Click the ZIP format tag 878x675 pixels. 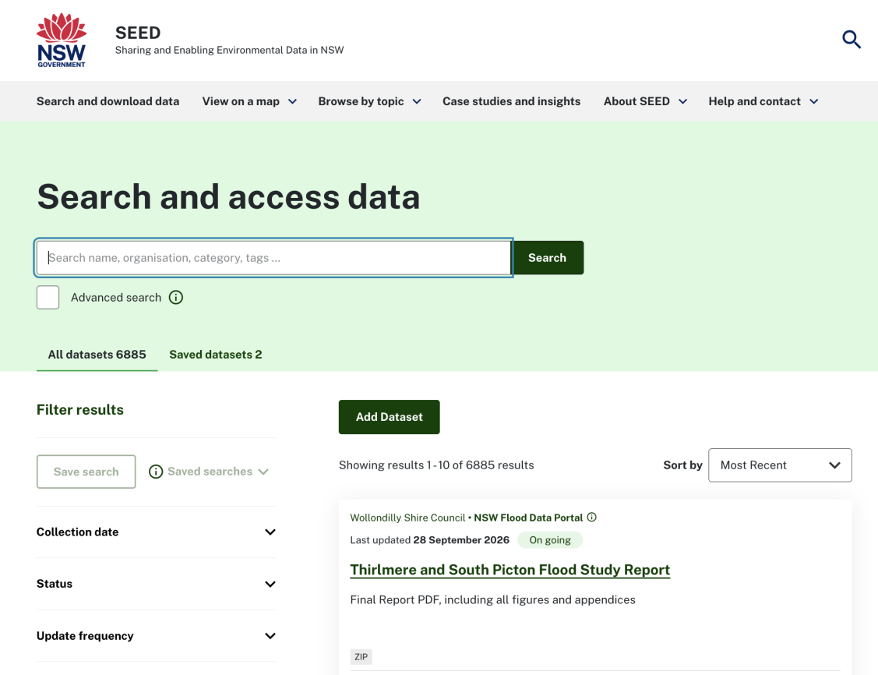pyautogui.click(x=361, y=656)
